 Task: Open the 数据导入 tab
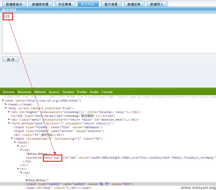point(157,4)
